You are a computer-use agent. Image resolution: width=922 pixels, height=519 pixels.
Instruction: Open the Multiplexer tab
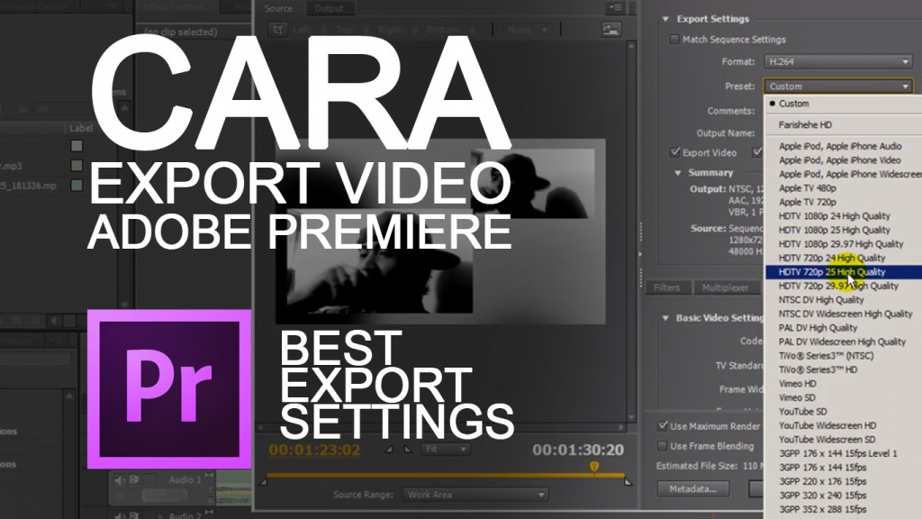click(x=726, y=287)
